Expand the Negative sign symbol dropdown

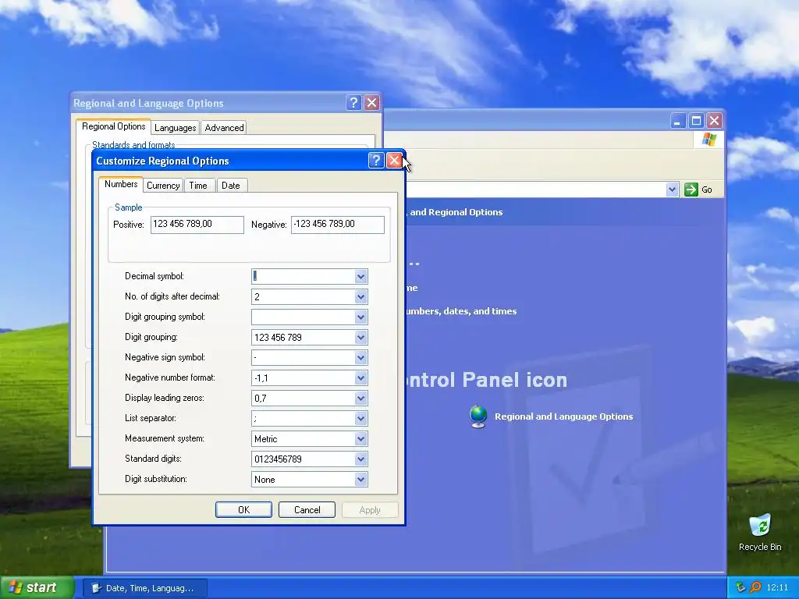click(x=360, y=357)
